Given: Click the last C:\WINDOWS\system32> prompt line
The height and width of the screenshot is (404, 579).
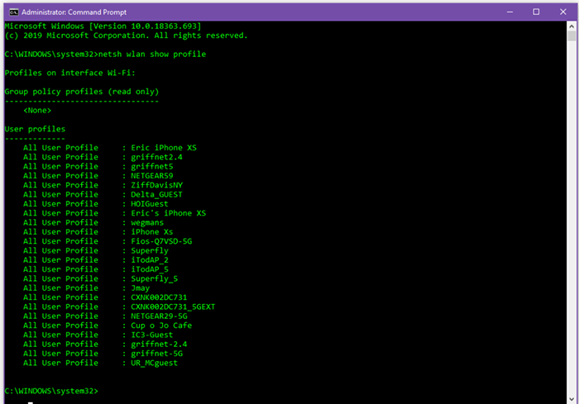Looking at the screenshot, I should [51, 391].
